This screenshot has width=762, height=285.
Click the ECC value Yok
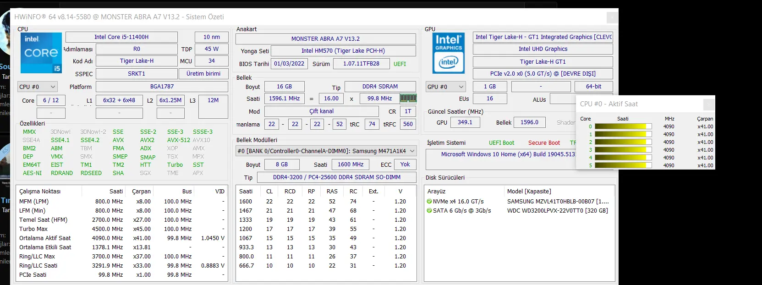click(405, 164)
